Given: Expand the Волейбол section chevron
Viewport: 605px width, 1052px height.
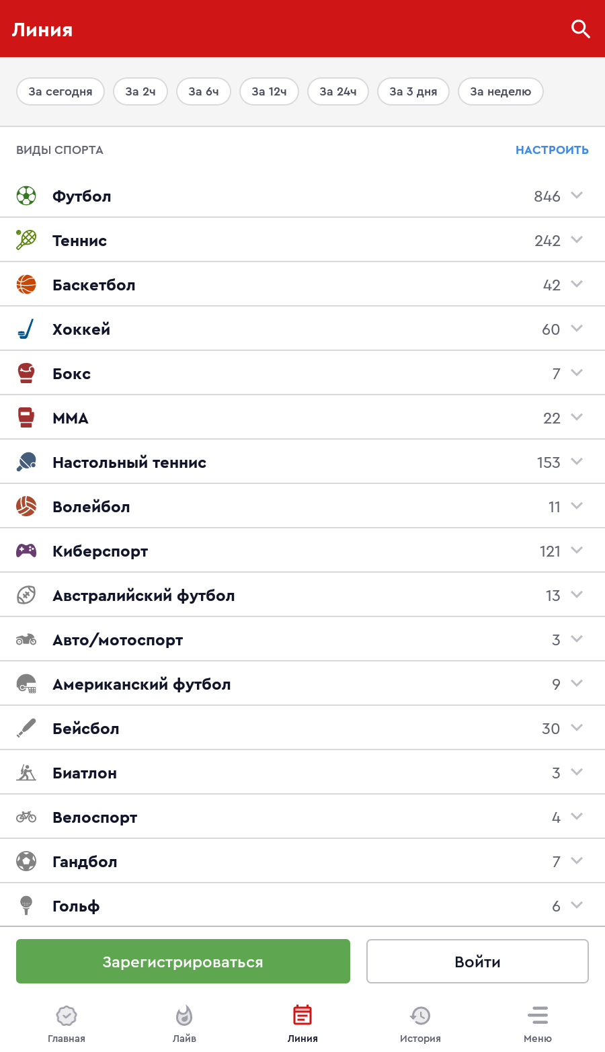Looking at the screenshot, I should [x=577, y=506].
